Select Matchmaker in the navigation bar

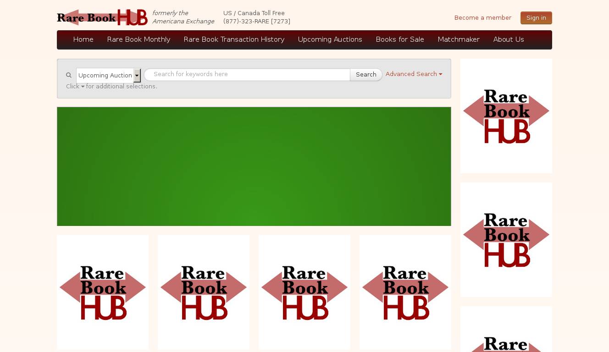pos(458,39)
